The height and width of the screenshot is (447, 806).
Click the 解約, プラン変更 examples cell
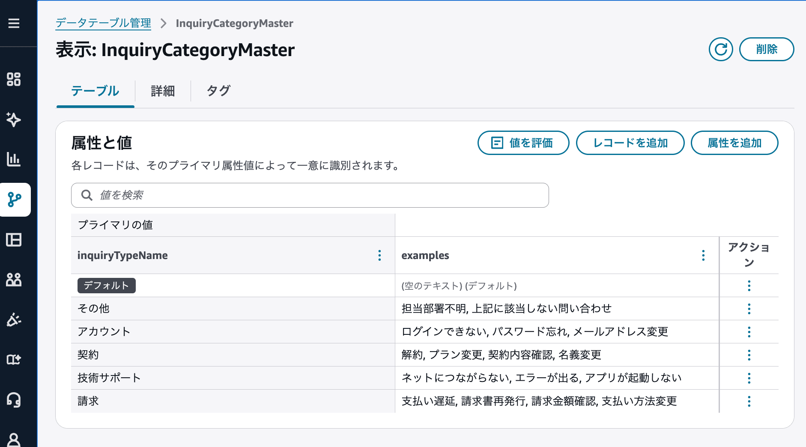(x=557, y=355)
